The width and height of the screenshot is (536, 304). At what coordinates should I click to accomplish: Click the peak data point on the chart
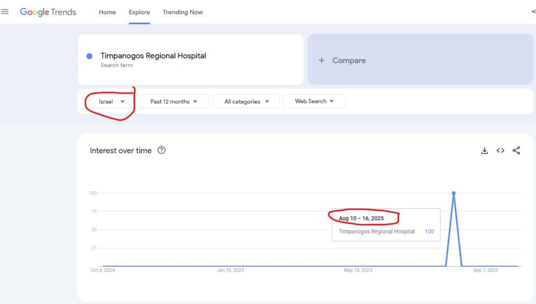point(453,193)
